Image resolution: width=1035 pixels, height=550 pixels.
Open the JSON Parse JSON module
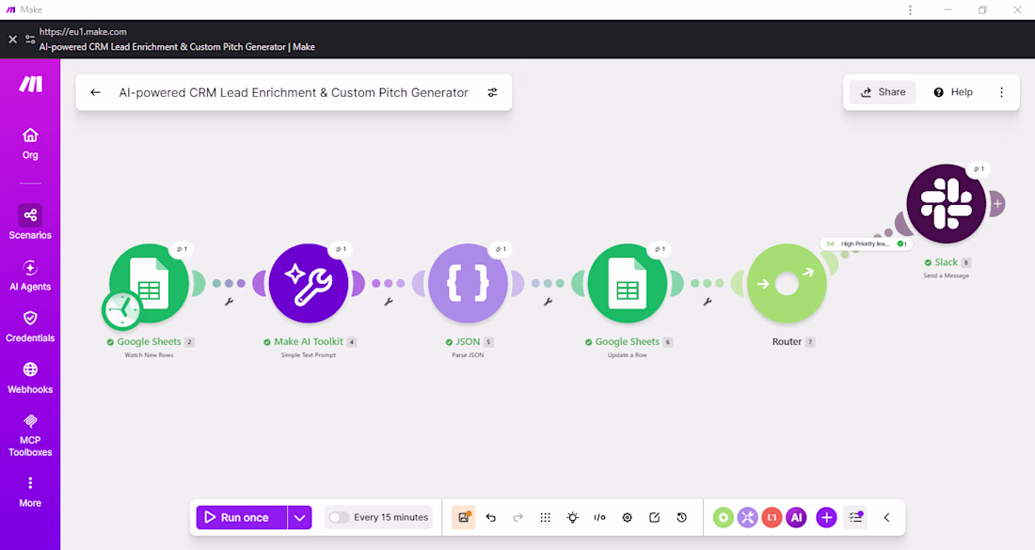[x=468, y=284]
